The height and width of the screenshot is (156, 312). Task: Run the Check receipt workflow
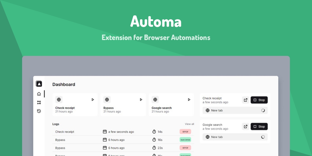tap(93, 100)
